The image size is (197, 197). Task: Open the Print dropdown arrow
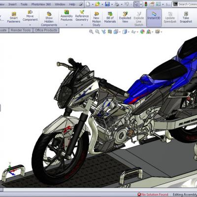click(122, 4)
